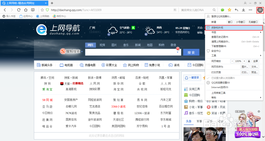Open the 3366小游戏 site link
Screen dimensions: 265x141
tap(118, 107)
